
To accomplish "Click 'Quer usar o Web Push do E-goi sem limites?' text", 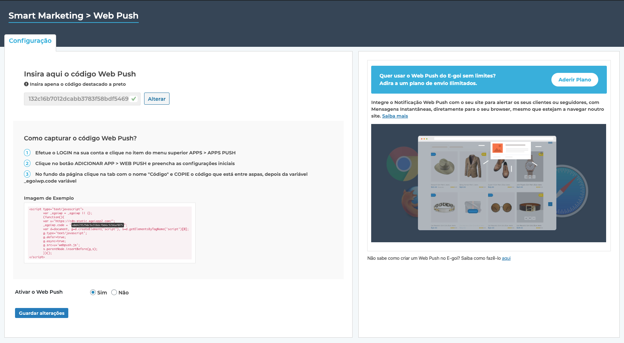I will coord(437,76).
